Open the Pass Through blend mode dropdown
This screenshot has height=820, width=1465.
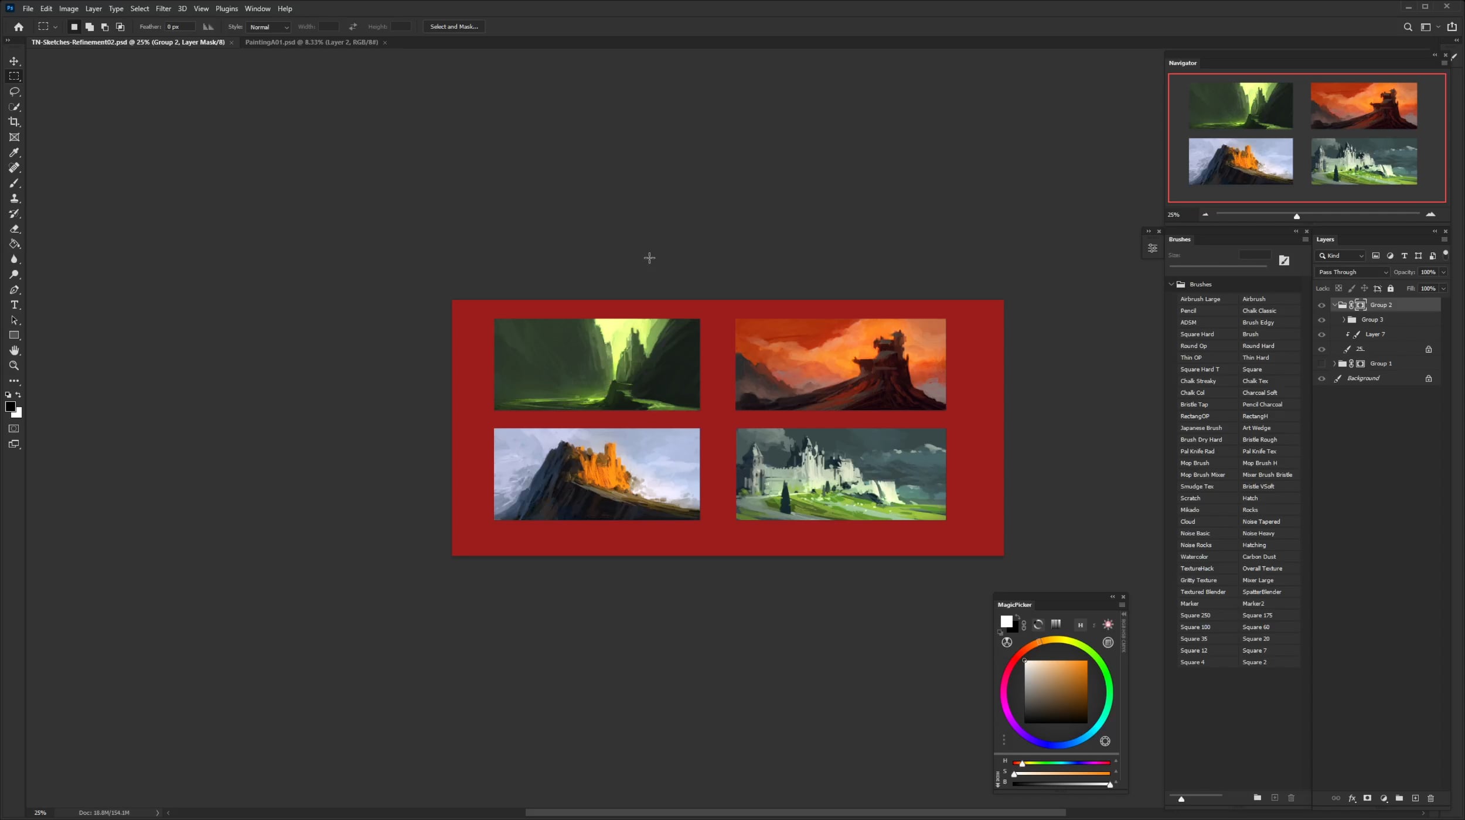[x=1352, y=272]
